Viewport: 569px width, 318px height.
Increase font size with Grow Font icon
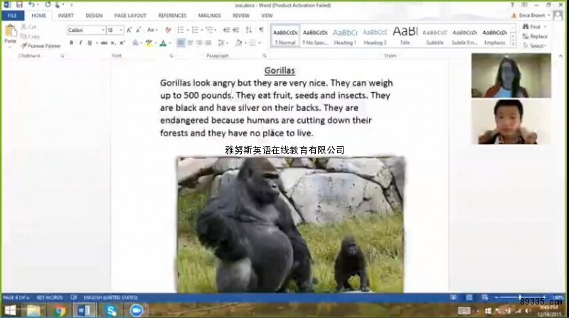coord(129,30)
